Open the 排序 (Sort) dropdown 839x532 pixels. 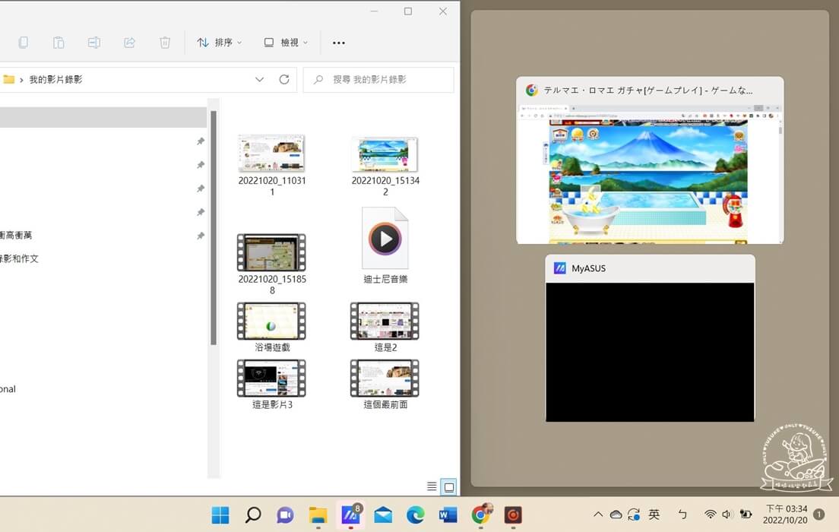pos(220,43)
